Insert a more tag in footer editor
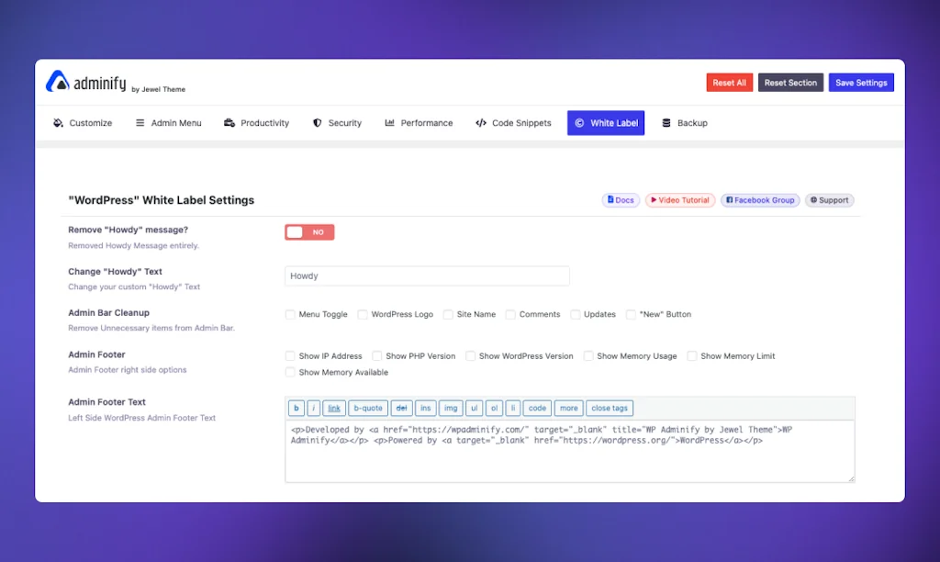The width and height of the screenshot is (940, 562). pos(568,408)
